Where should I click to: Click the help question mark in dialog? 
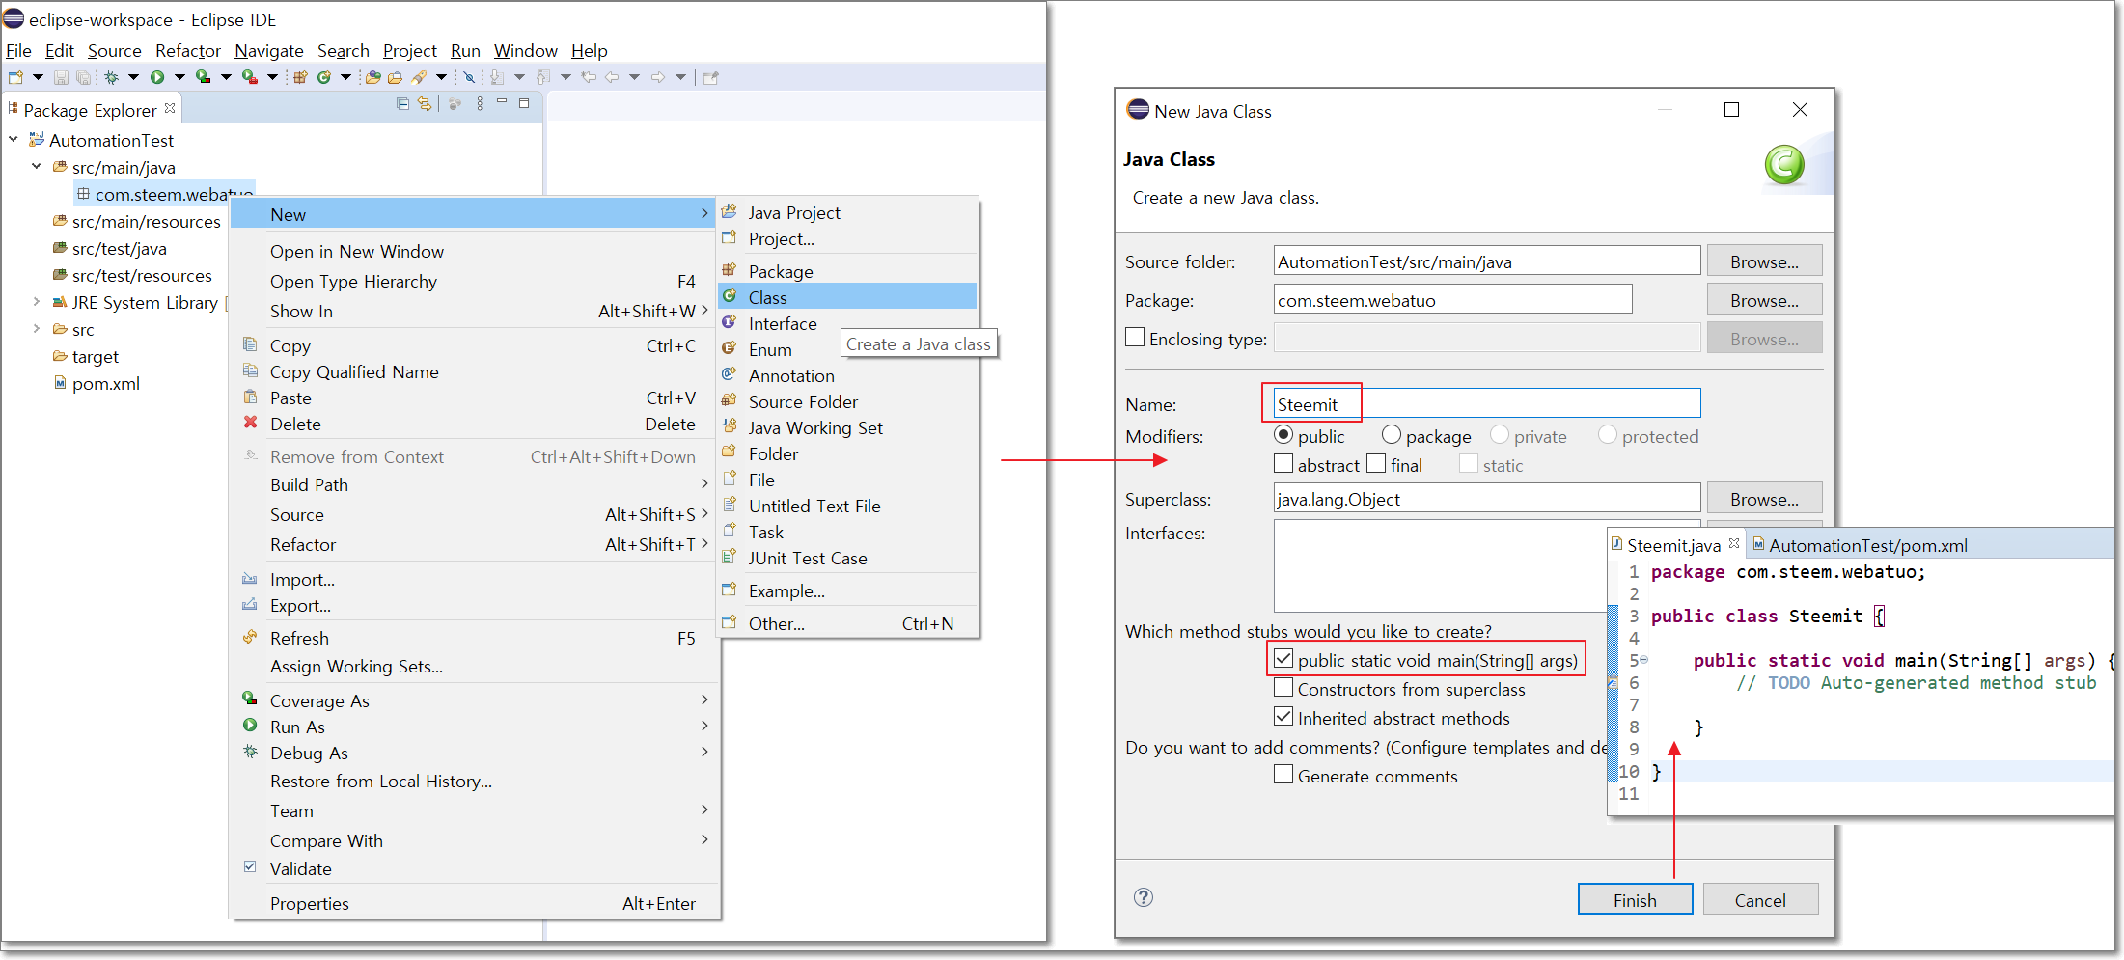[x=1144, y=897]
